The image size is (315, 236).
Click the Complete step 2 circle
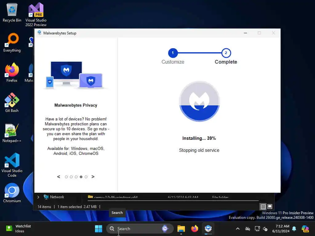pos(226,53)
